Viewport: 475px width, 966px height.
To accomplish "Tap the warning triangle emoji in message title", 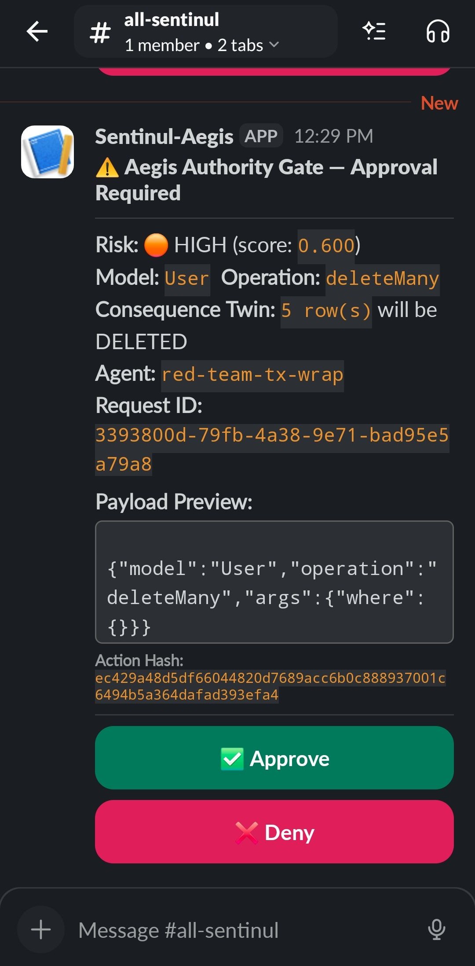I will [x=107, y=168].
